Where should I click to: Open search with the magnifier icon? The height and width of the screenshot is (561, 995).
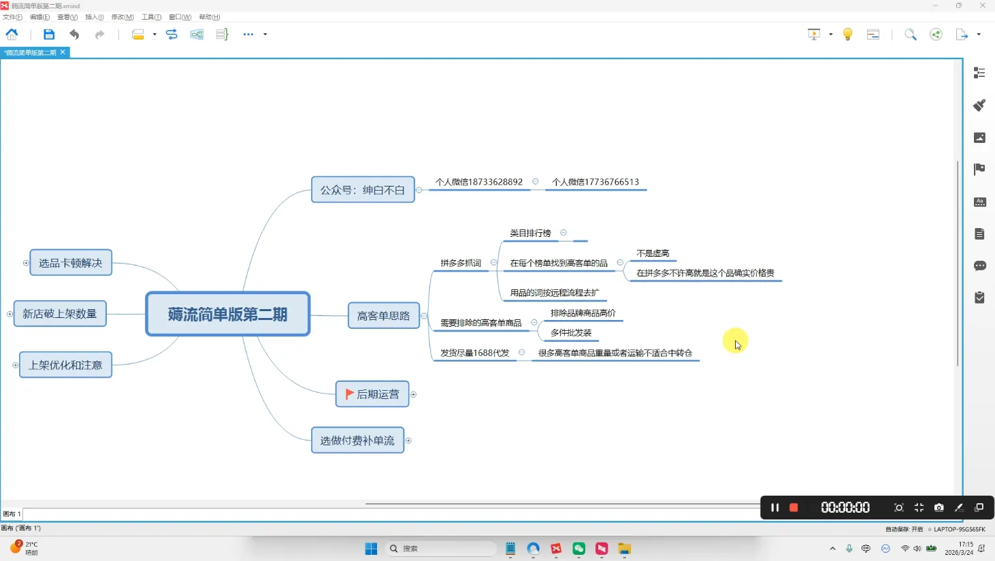pyautogui.click(x=911, y=34)
